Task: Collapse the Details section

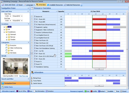Action: tap(28, 56)
